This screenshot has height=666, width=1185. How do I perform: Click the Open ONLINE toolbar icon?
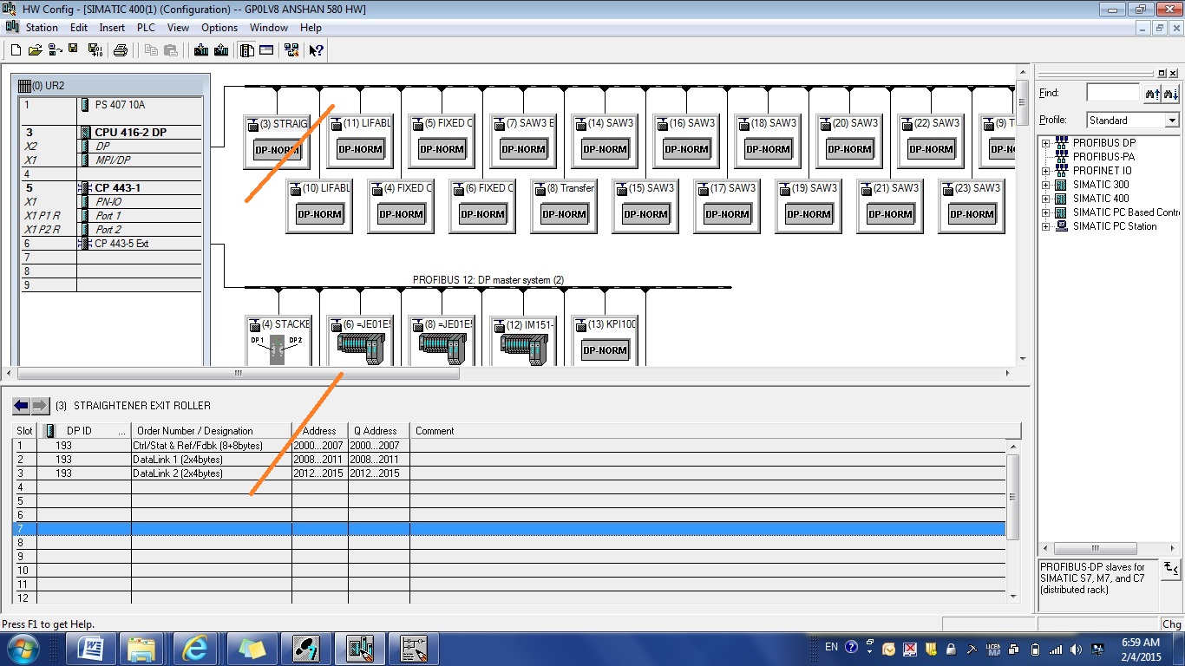[55, 50]
